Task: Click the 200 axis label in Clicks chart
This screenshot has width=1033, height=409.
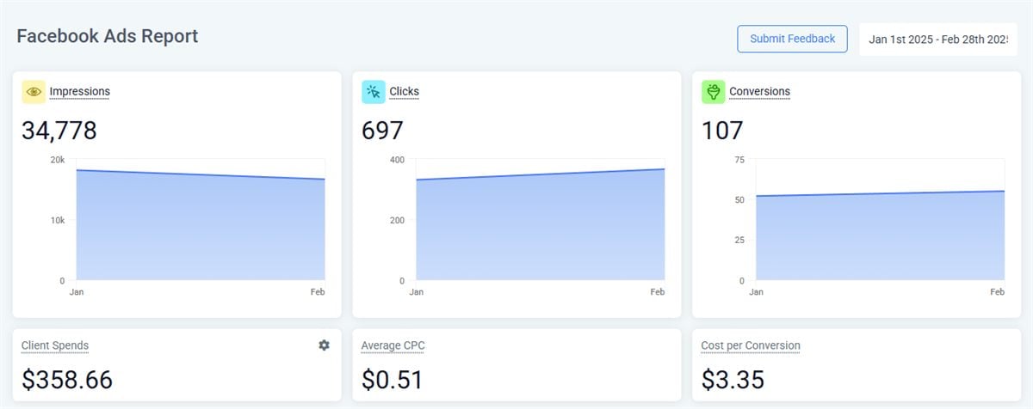Action: coord(397,220)
